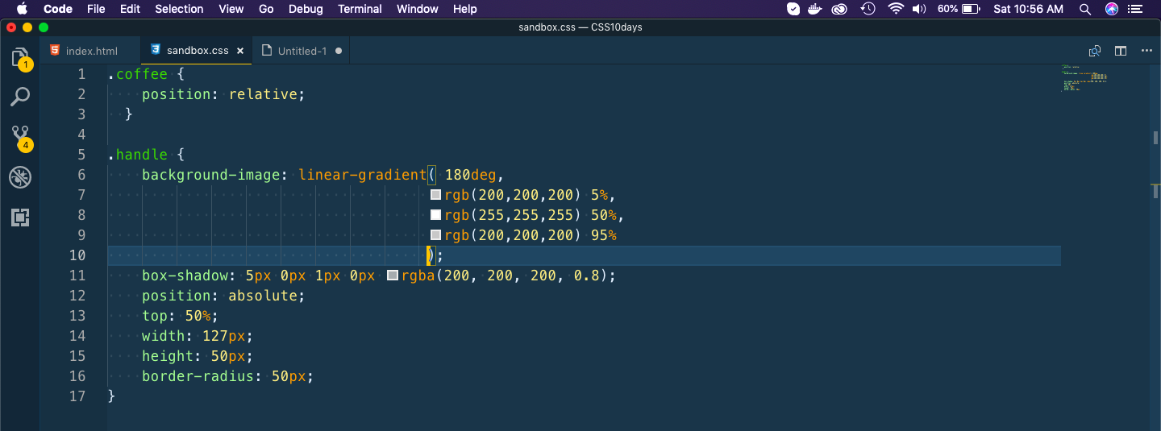The height and width of the screenshot is (431, 1161).
Task: Select the sandbox.css tab
Action: (197, 51)
